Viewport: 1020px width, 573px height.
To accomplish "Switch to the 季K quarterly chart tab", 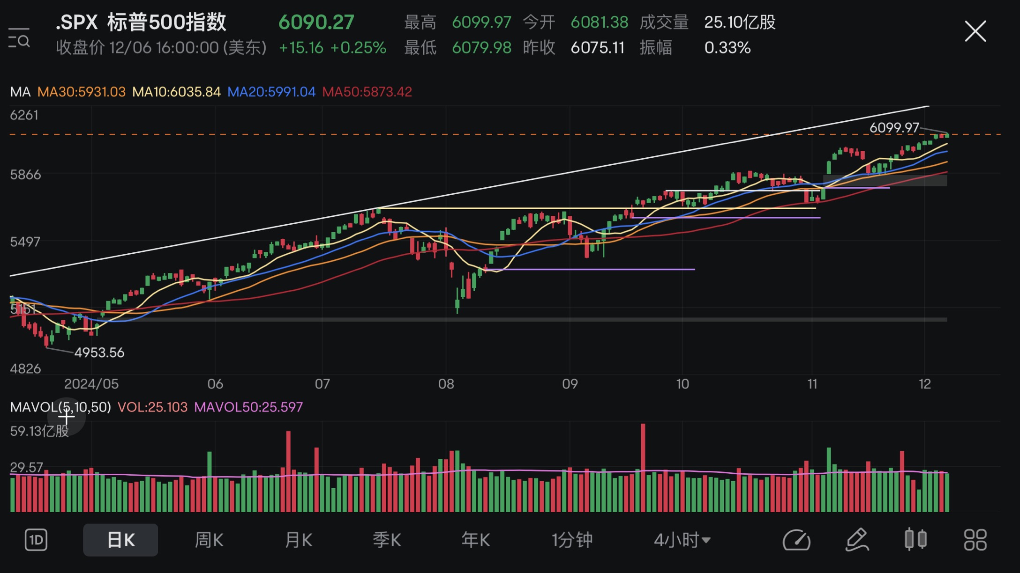I will [x=387, y=540].
